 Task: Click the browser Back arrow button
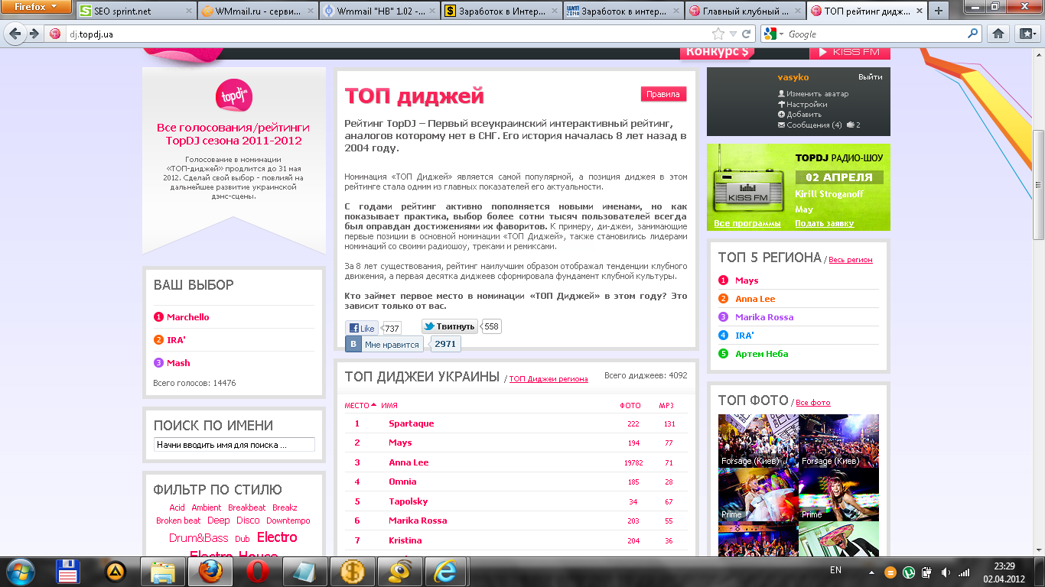(15, 34)
